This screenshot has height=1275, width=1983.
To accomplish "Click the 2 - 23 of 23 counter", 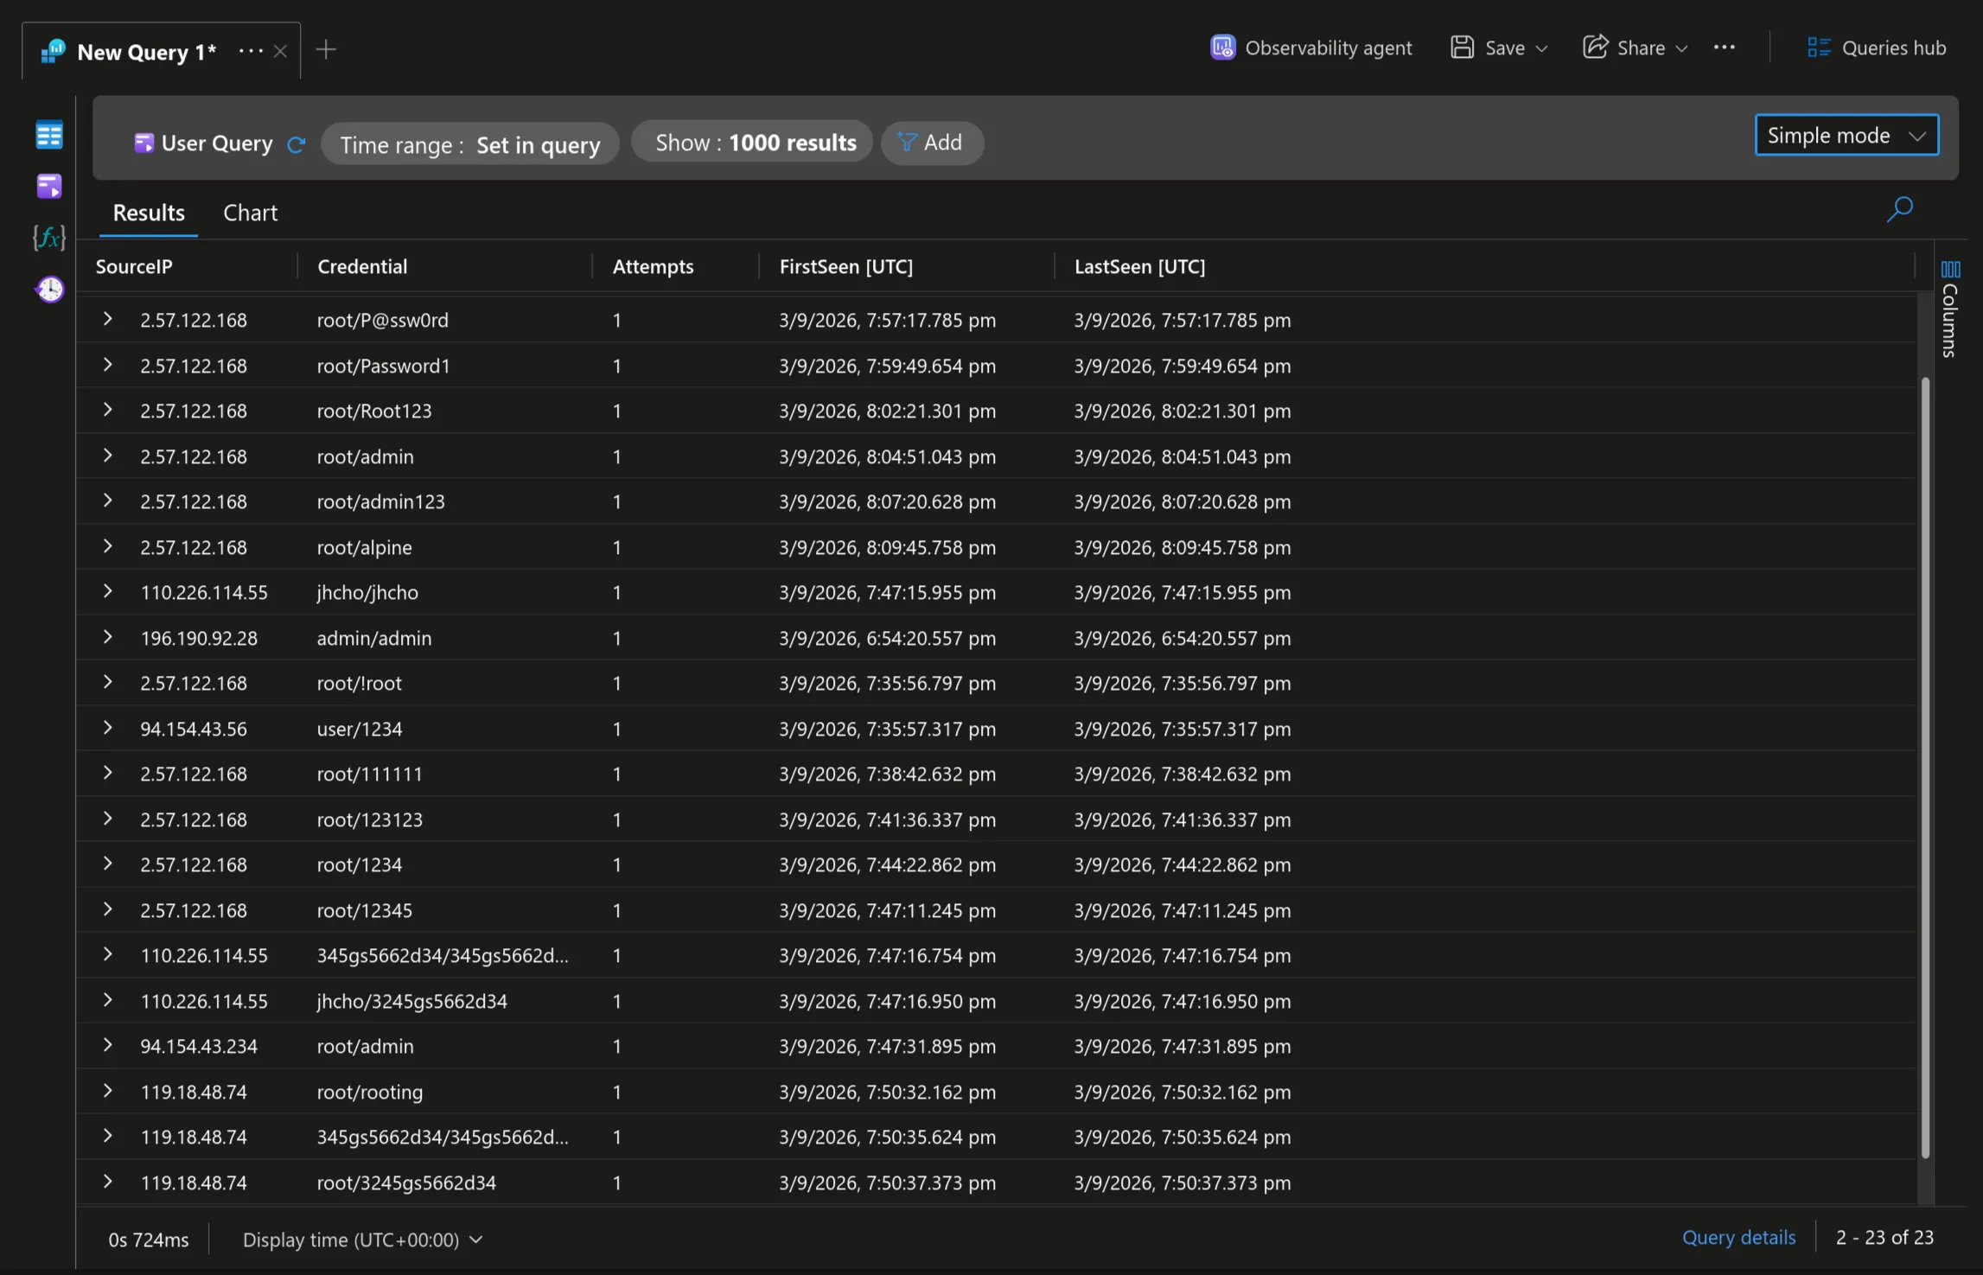I will click(1884, 1238).
